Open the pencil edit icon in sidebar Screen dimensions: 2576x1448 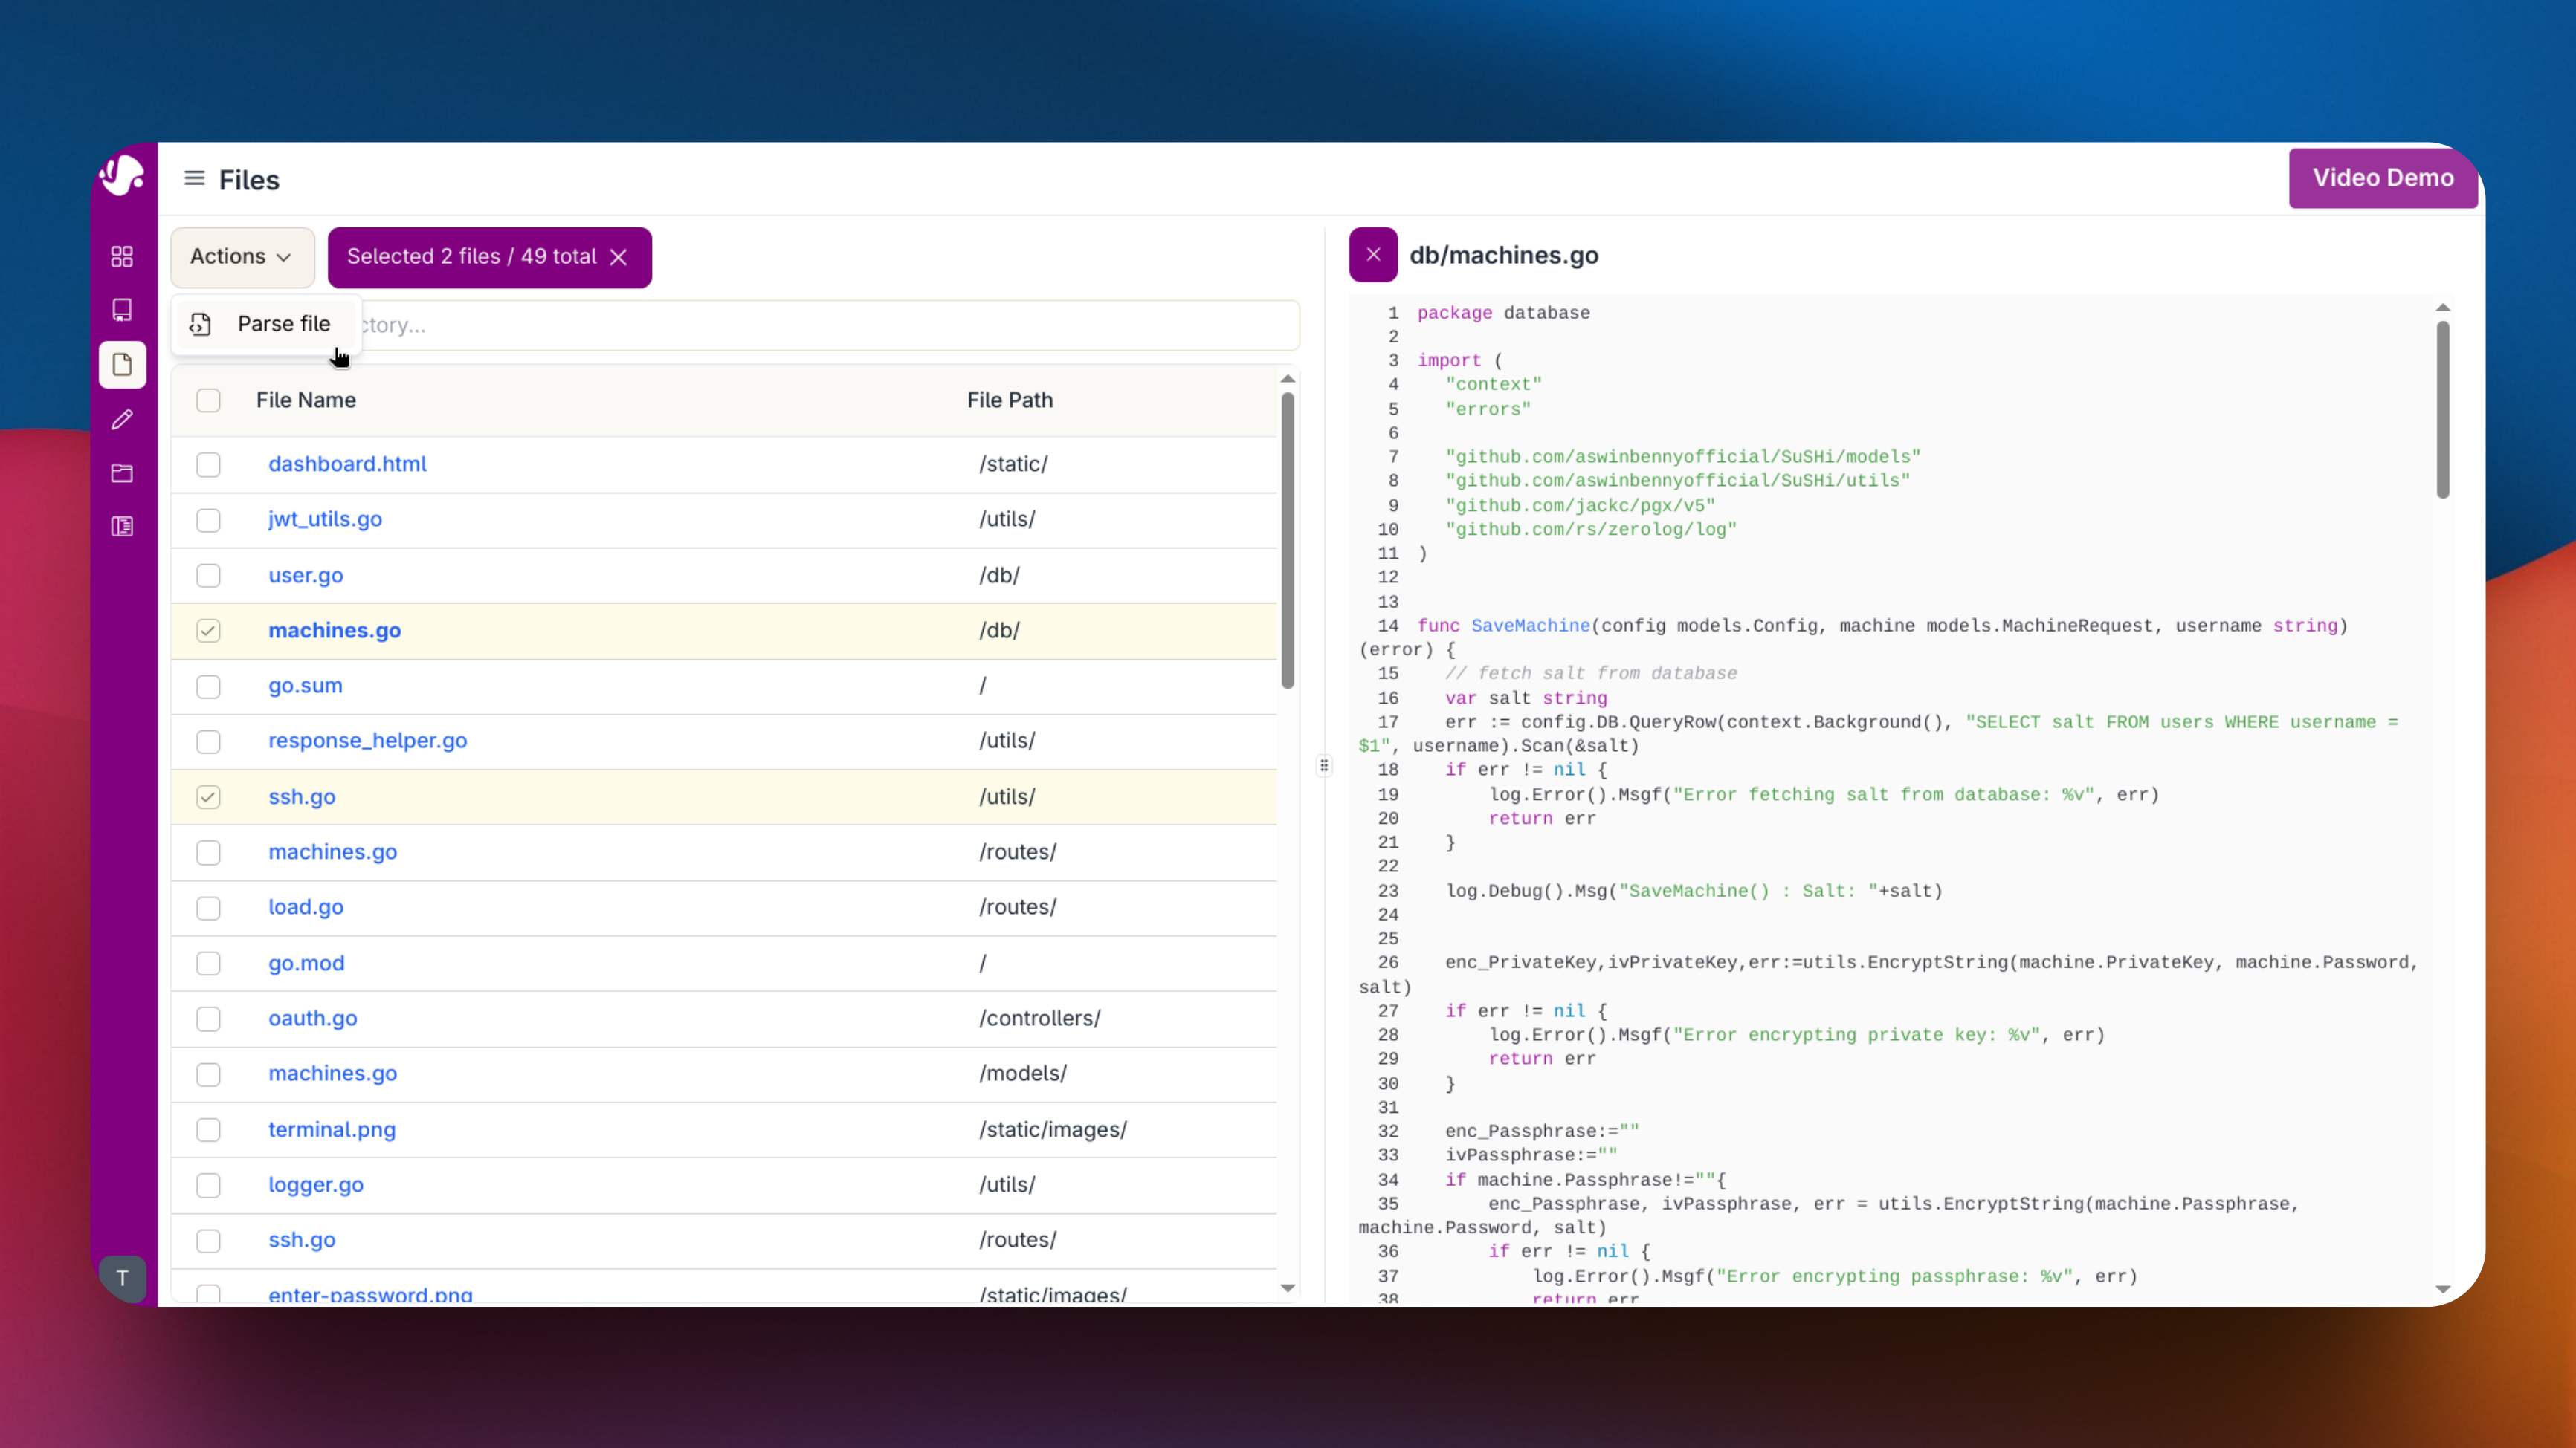122,420
